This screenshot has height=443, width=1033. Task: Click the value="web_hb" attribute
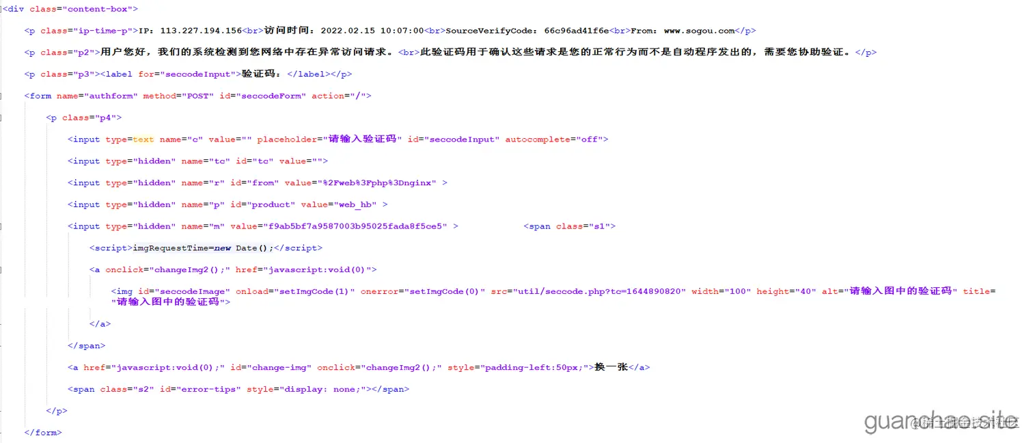[339, 205]
